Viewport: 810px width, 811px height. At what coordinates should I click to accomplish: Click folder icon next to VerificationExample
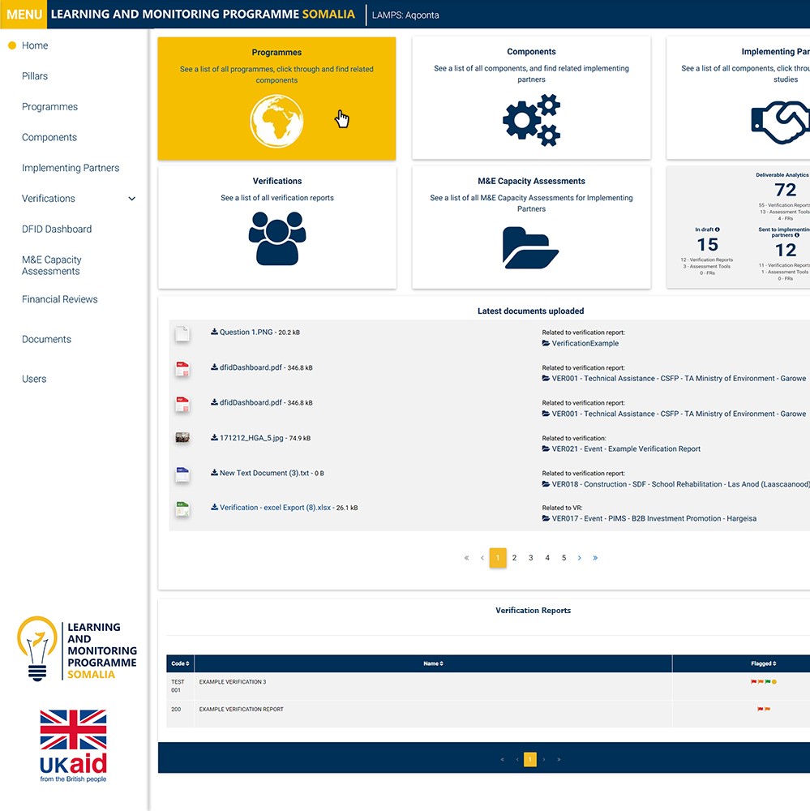pyautogui.click(x=546, y=344)
